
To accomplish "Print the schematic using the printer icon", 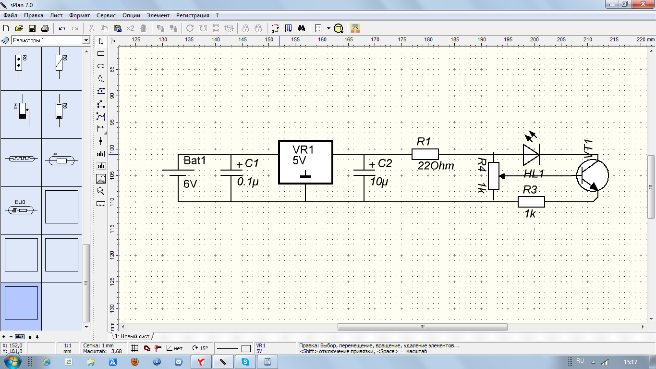I will (45, 28).
